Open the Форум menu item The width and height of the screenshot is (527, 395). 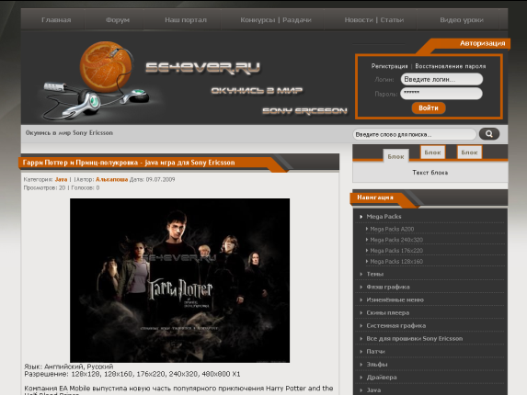point(118,20)
